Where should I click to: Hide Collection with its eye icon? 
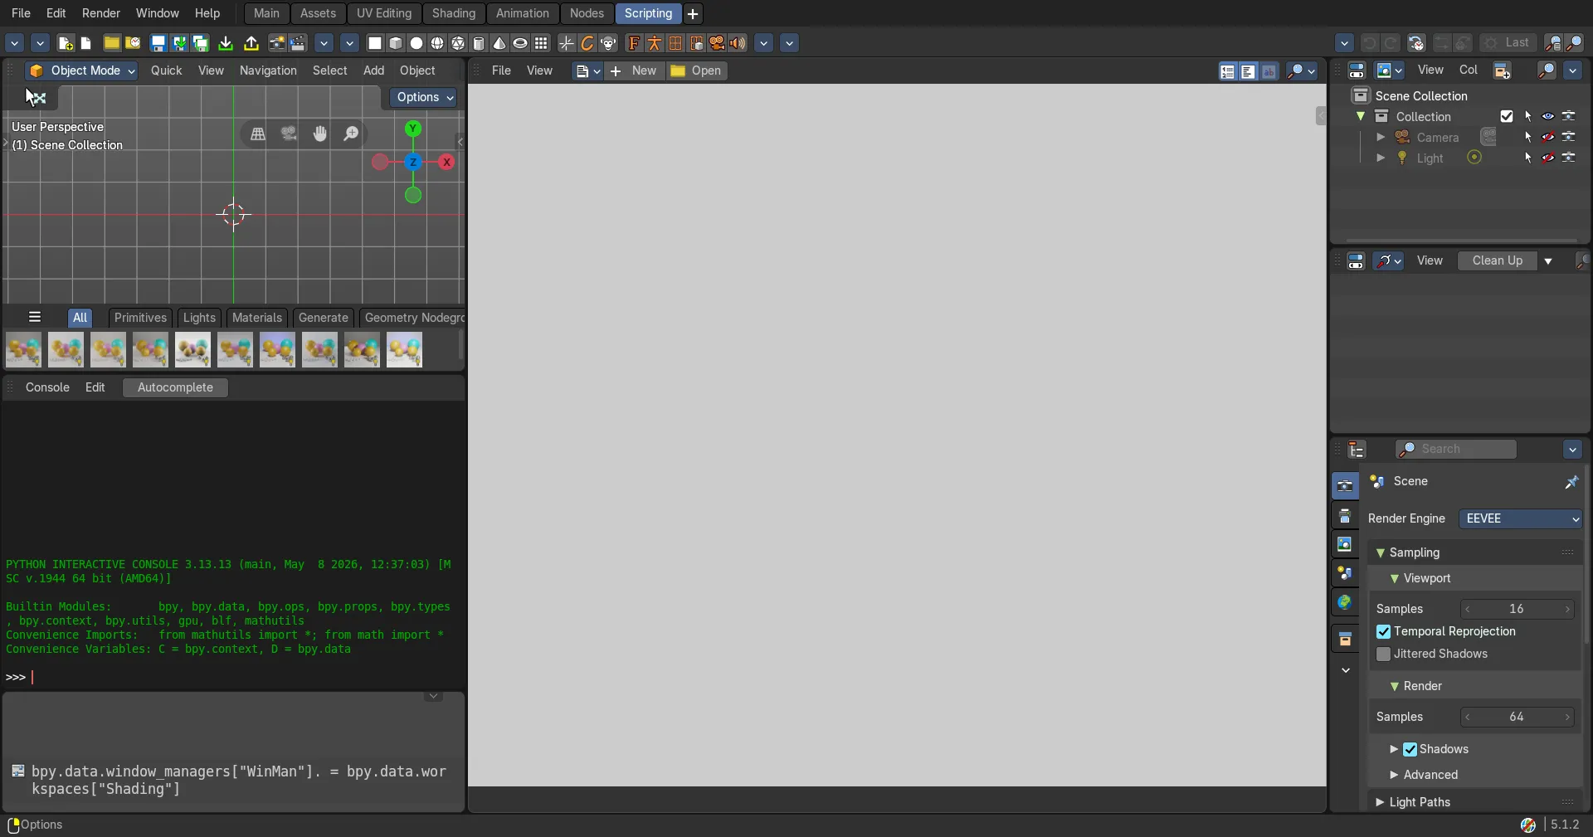(1548, 116)
